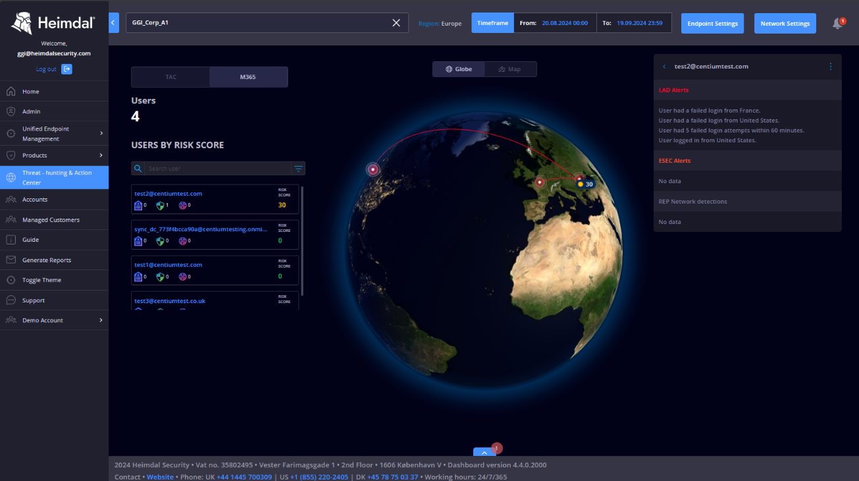Click the United States login marker on globe
Screen dimensions: 859x481
coord(373,169)
